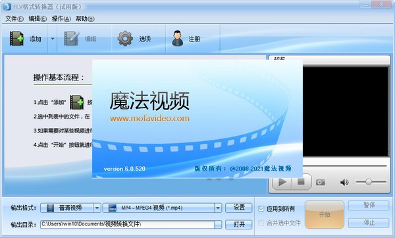Take a snapshot with the camera icon
Image resolution: width=395 pixels, height=238 pixels.
coord(321,182)
